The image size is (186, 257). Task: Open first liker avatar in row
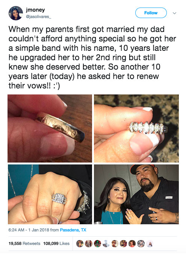(x=80, y=243)
